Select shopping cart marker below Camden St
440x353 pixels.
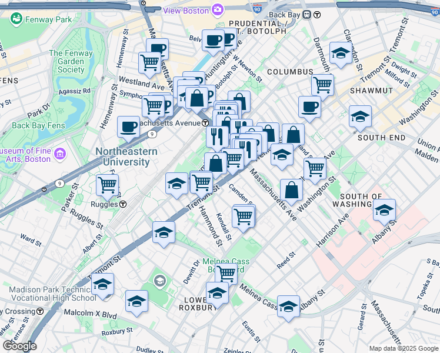point(244,219)
